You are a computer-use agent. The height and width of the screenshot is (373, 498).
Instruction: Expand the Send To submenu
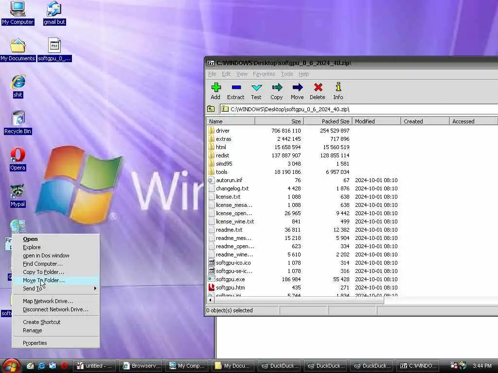pos(55,288)
